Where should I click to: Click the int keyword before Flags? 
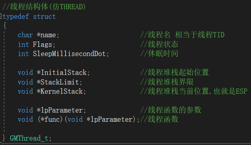23,44
